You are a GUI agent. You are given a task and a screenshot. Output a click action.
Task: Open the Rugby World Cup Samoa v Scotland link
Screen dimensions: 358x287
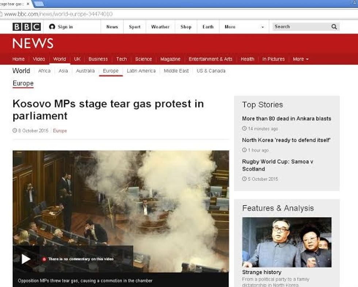tap(278, 165)
